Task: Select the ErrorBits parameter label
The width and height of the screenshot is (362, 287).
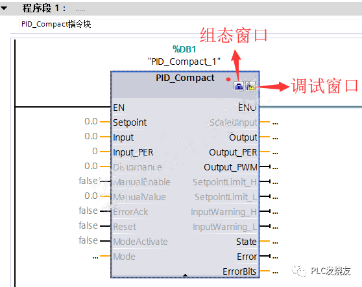Action: coord(239,271)
